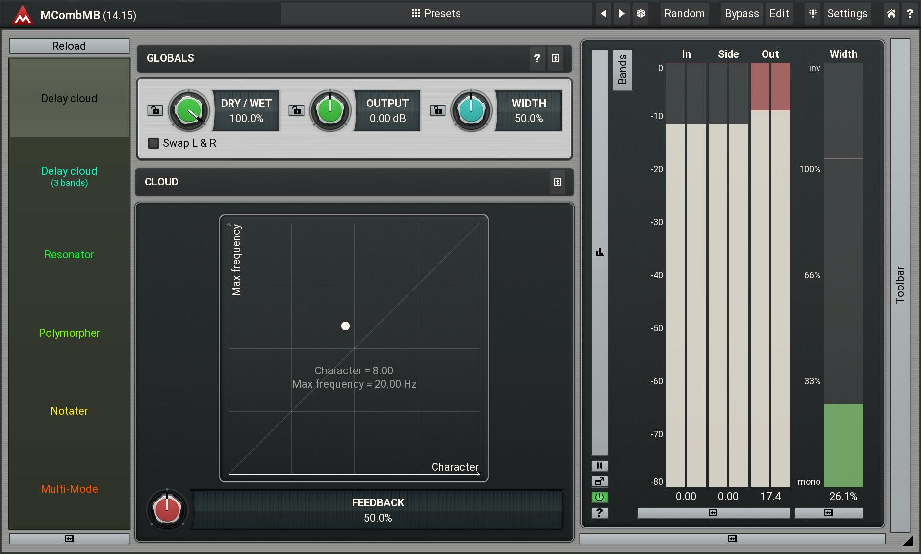Click the Bypass button
Viewport: 921px width, 554px height.
pyautogui.click(x=742, y=14)
